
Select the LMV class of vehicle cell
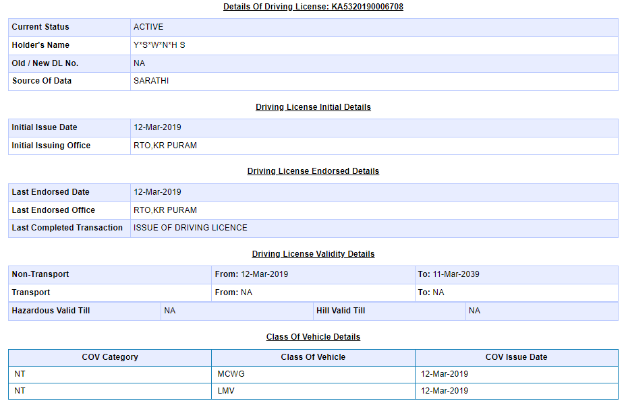coord(225,391)
